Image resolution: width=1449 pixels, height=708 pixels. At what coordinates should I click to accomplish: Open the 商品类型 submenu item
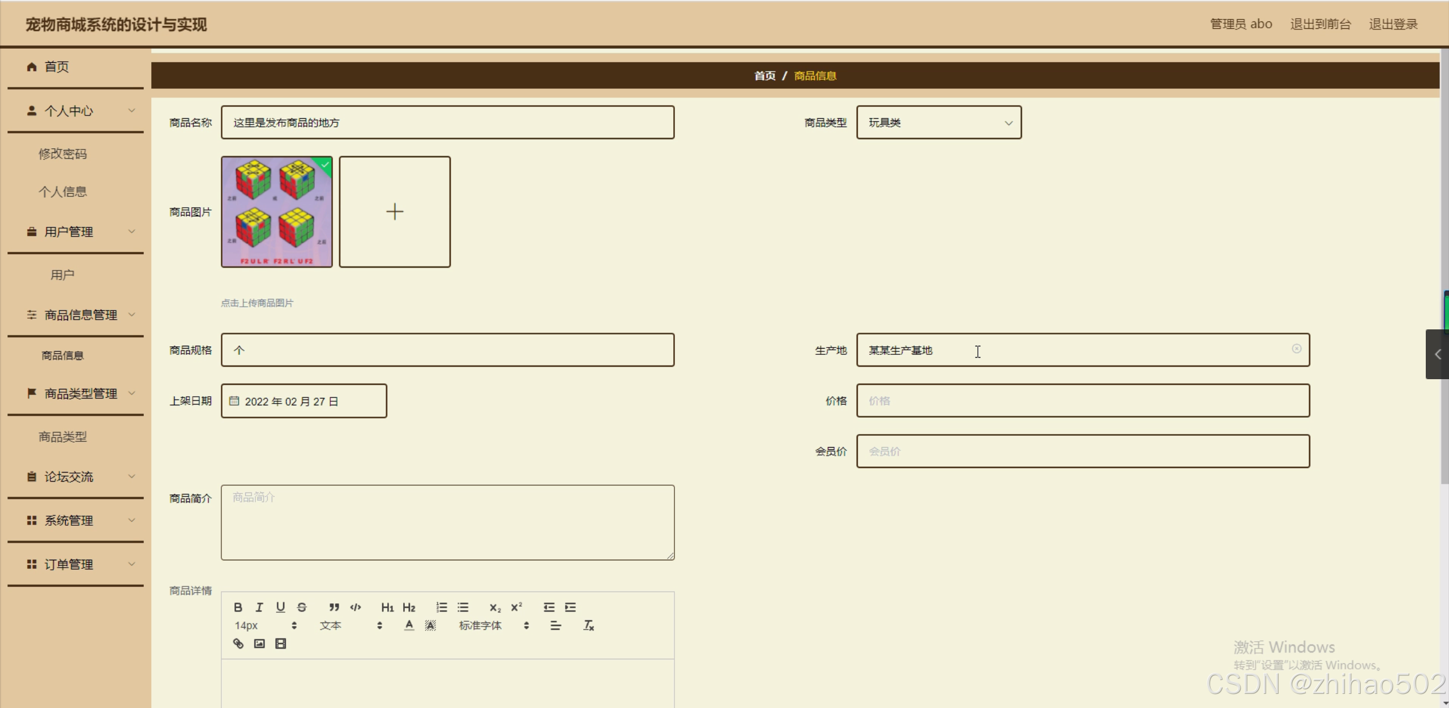(x=63, y=437)
